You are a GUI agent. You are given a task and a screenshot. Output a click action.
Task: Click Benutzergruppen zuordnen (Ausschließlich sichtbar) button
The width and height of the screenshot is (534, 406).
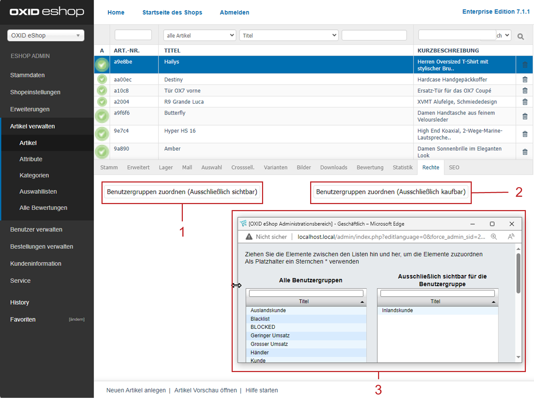click(x=182, y=192)
